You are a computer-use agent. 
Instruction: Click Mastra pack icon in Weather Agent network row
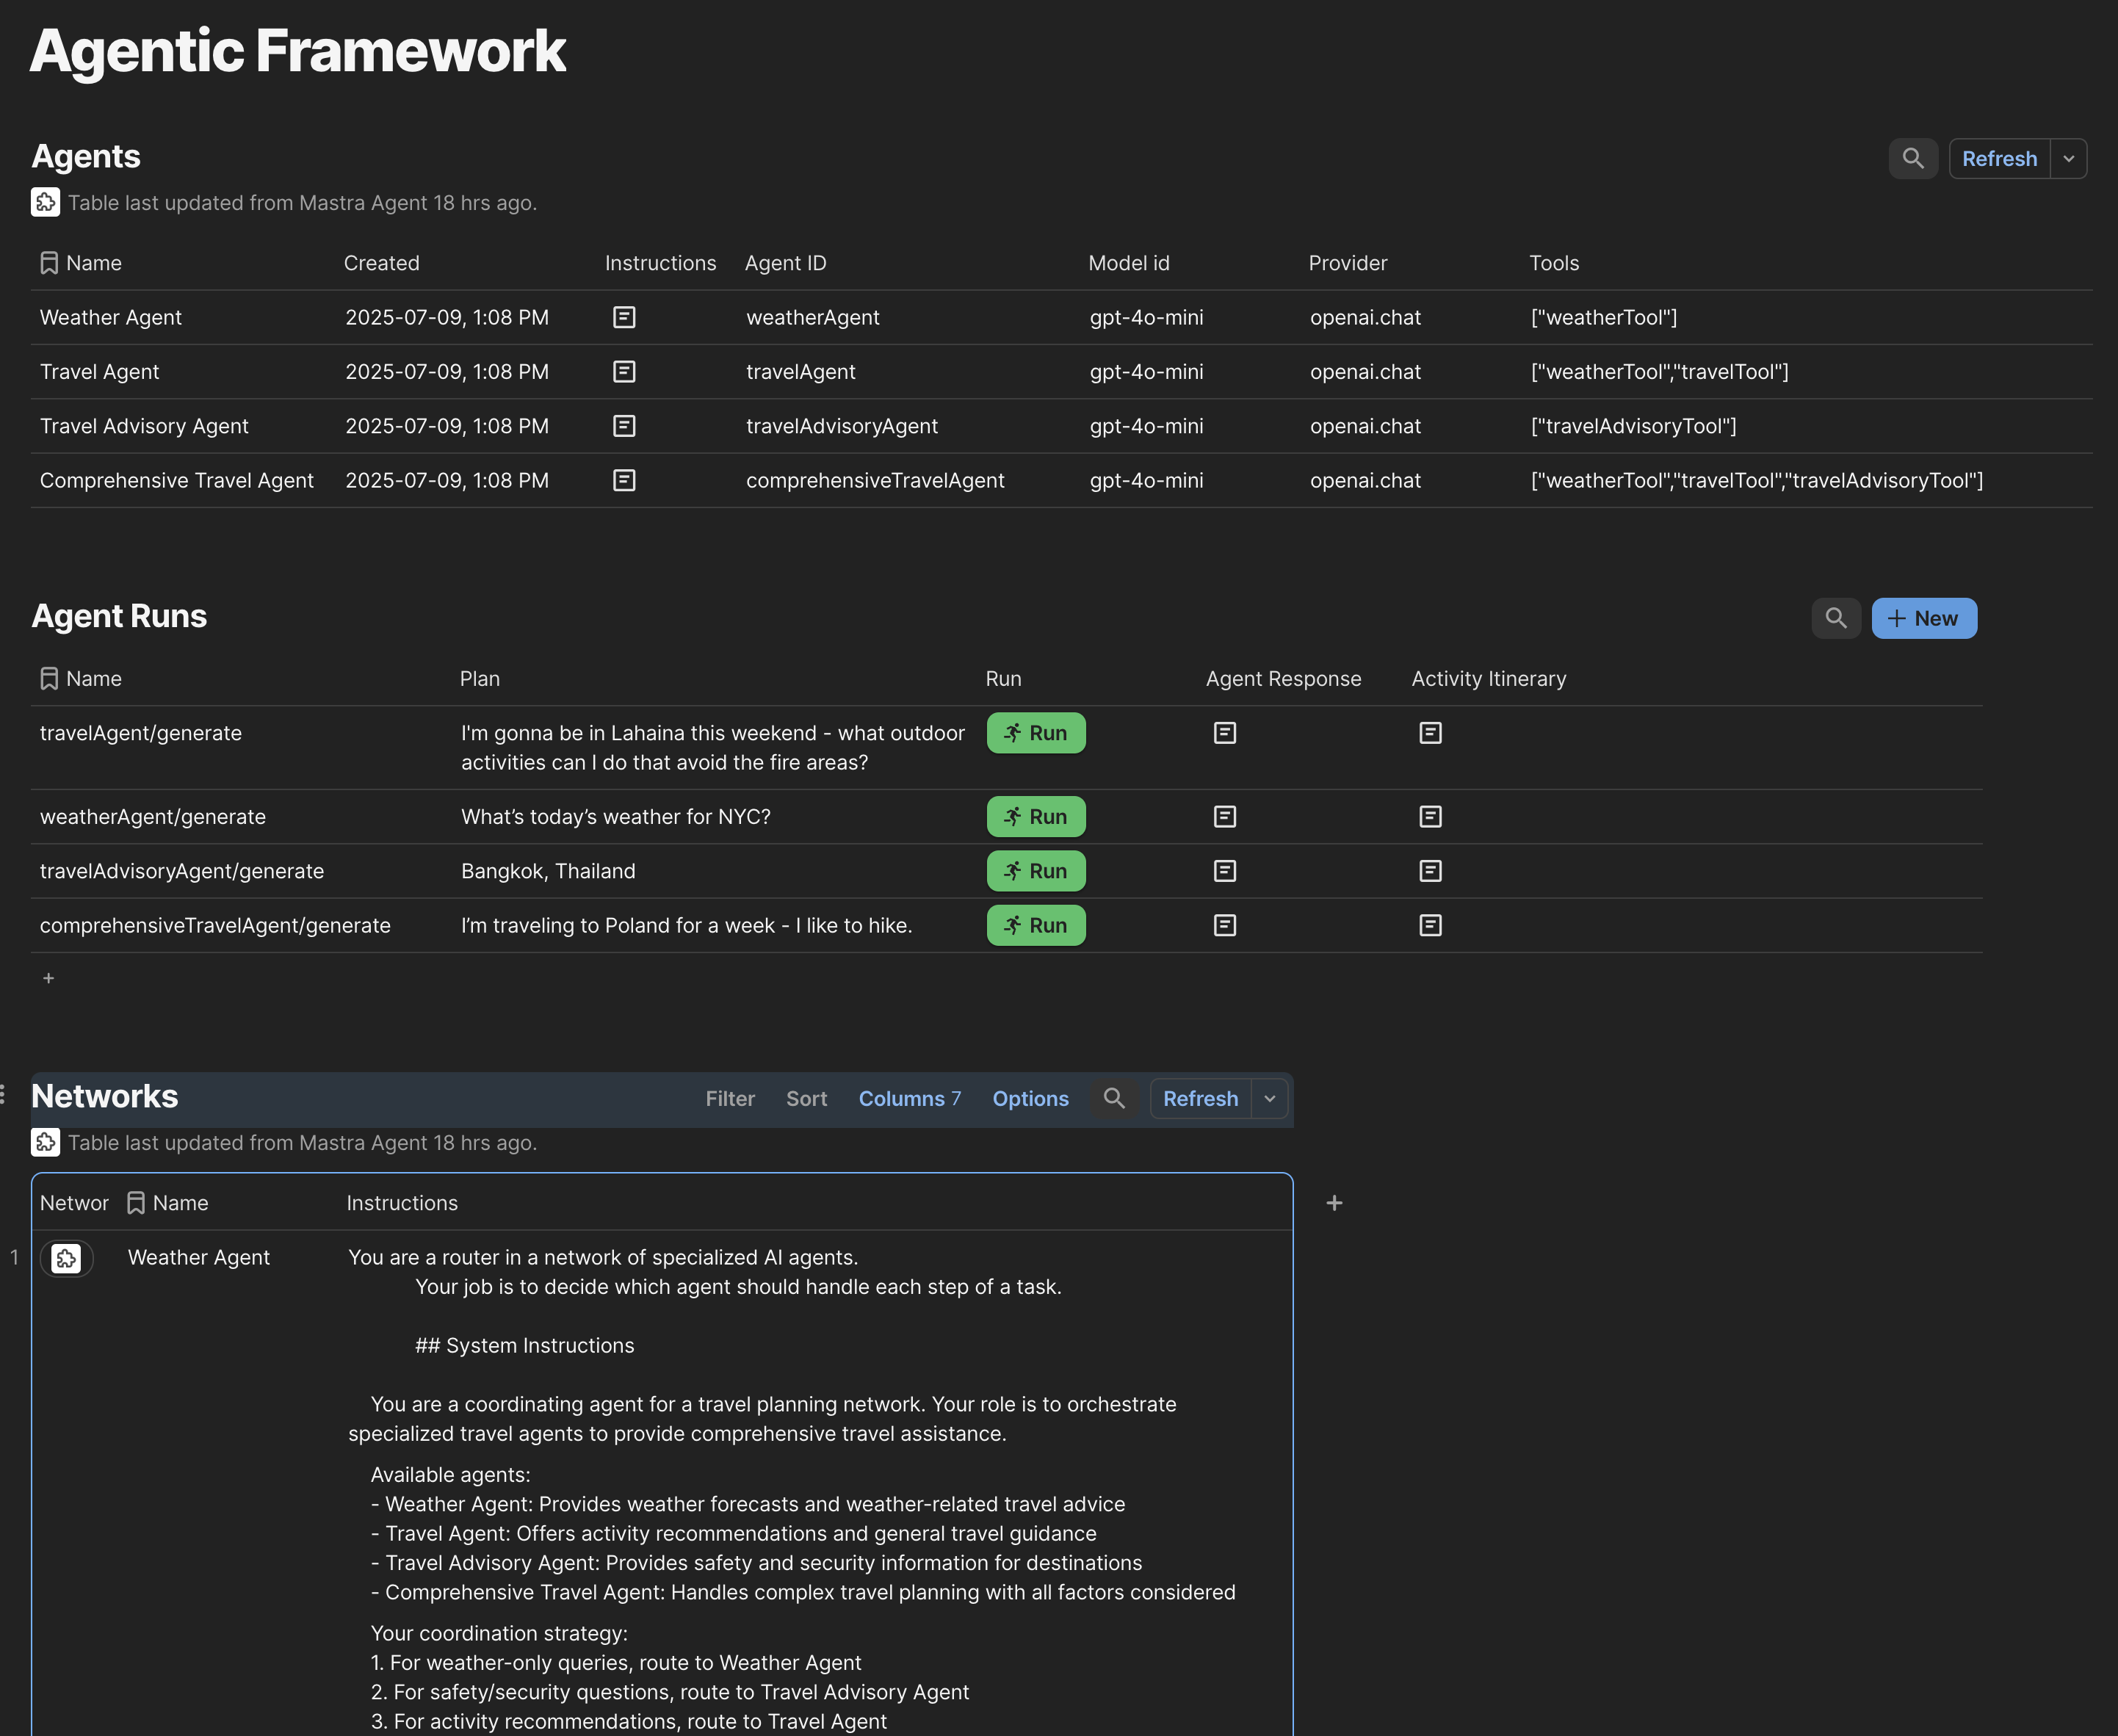coord(66,1258)
